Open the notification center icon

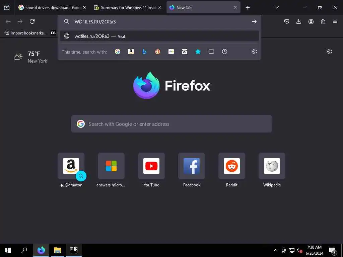coord(333,250)
